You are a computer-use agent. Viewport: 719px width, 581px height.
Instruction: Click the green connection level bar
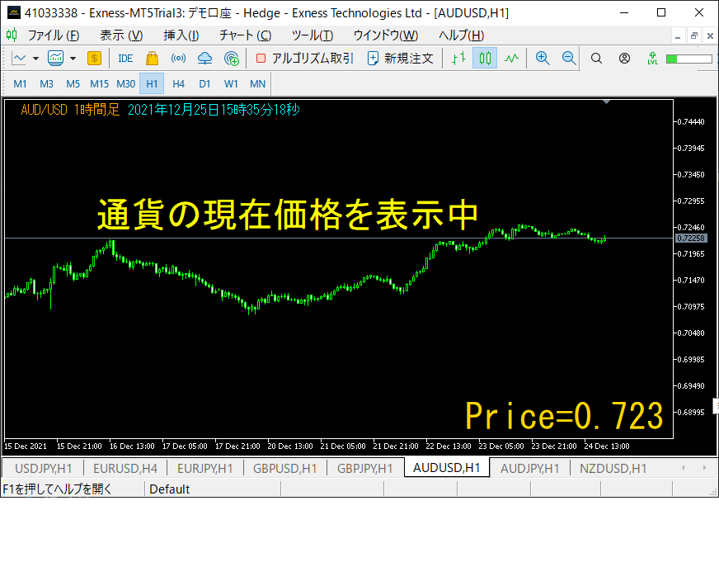[x=688, y=59]
